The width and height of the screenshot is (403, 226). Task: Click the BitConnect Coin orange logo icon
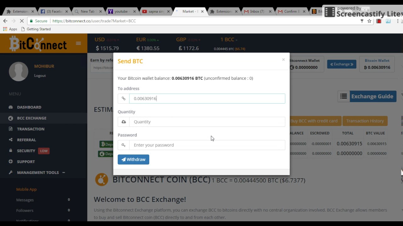(x=102, y=180)
